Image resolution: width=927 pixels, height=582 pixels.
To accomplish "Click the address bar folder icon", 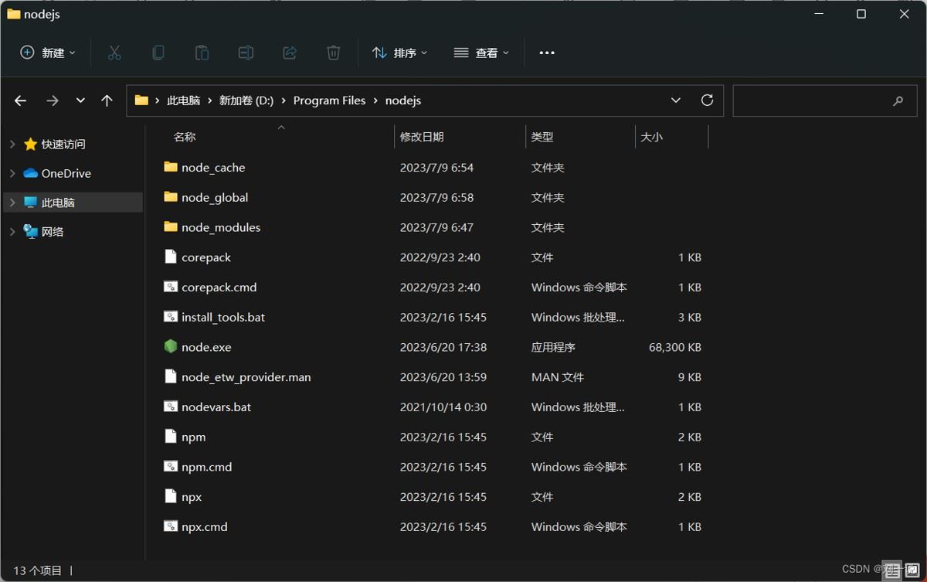I will coord(141,100).
